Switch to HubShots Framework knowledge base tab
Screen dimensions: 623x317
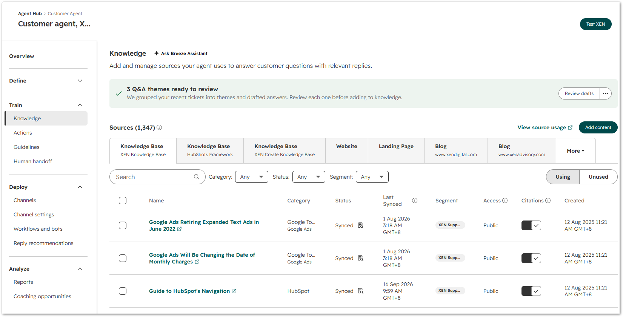point(210,151)
